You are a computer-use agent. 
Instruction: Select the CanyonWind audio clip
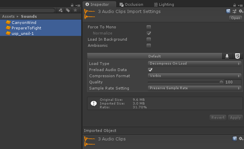pyautogui.click(x=24, y=23)
